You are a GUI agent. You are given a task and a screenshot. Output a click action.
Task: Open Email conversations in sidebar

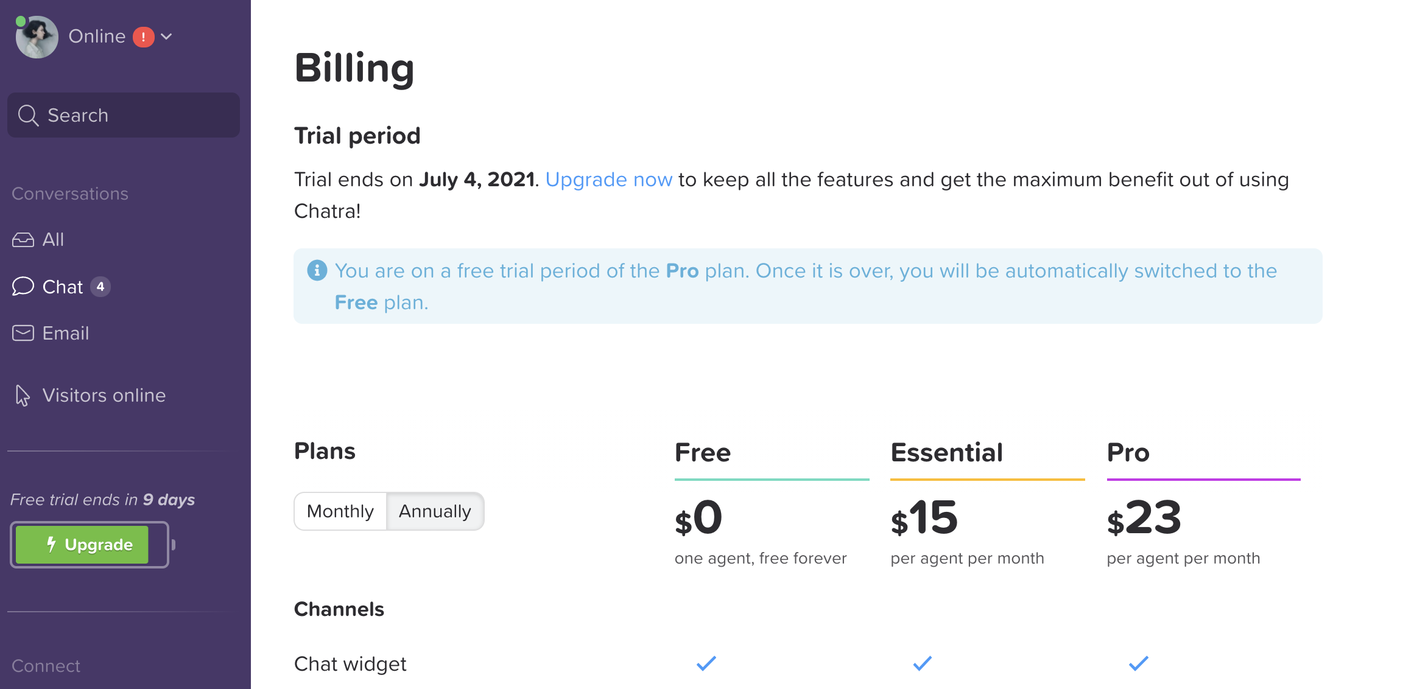pos(65,334)
